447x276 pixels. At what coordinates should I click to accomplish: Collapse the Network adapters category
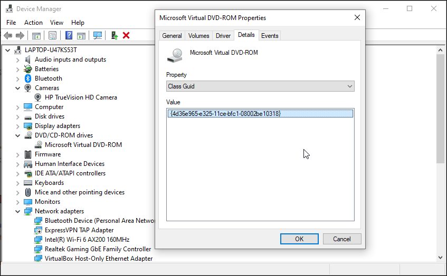point(17,211)
